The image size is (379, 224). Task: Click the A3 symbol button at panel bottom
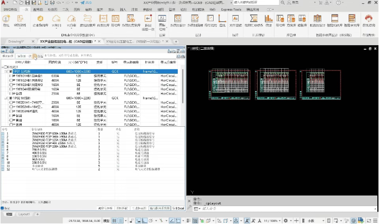(106, 208)
